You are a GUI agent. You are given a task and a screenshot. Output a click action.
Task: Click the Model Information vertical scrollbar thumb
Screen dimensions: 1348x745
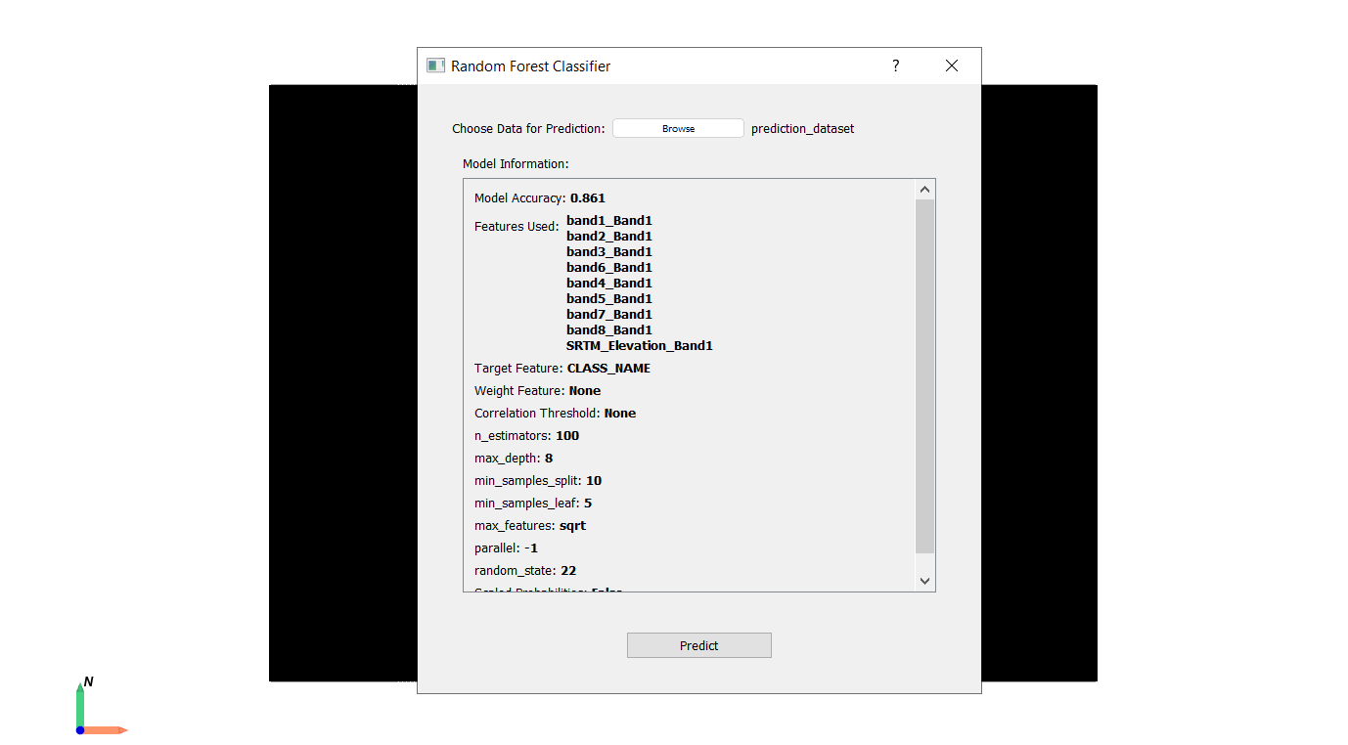pos(924,376)
